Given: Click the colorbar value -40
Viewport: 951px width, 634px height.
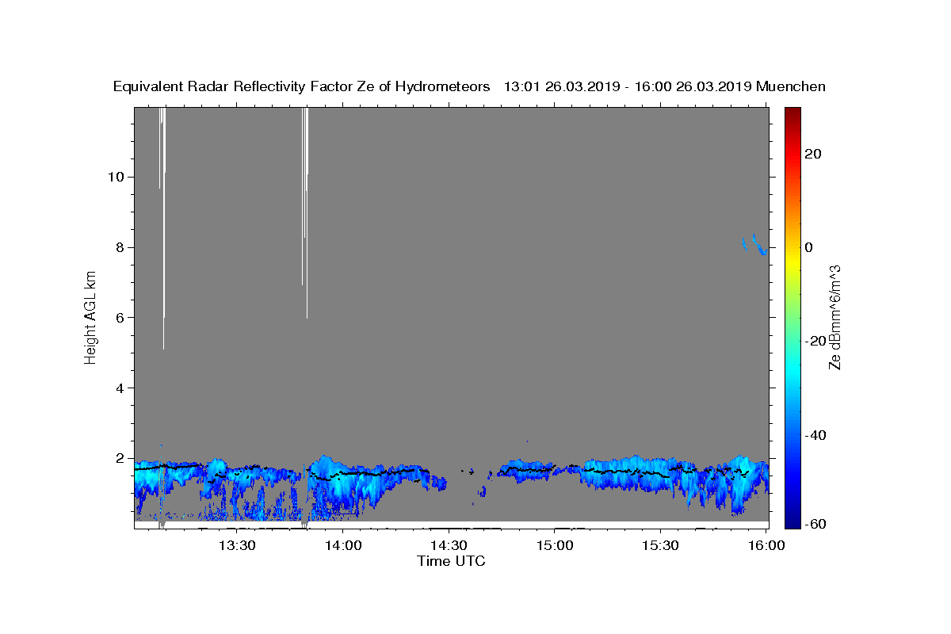Looking at the screenshot, I should (815, 435).
